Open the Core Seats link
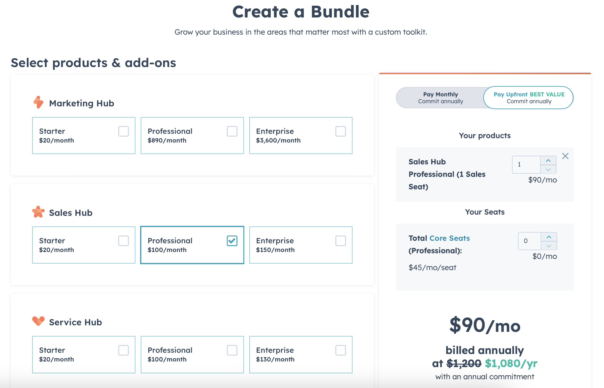Image resolution: width=604 pixels, height=388 pixels. 450,238
